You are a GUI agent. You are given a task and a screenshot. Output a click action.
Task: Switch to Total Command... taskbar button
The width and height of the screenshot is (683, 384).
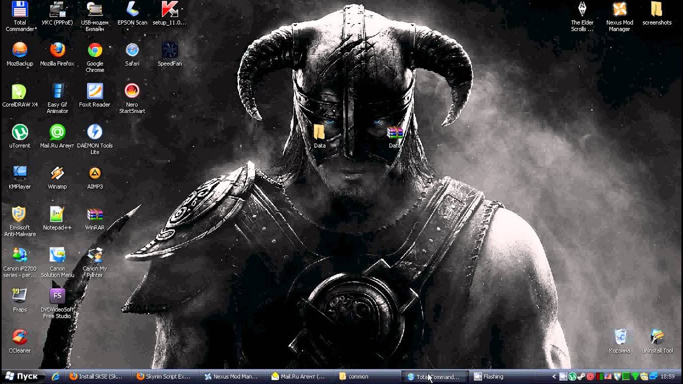point(435,377)
